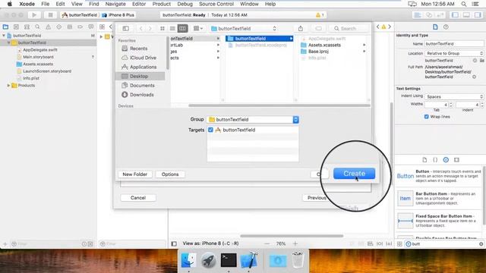Collapse the buttonTextfield group folder

click(8, 42)
